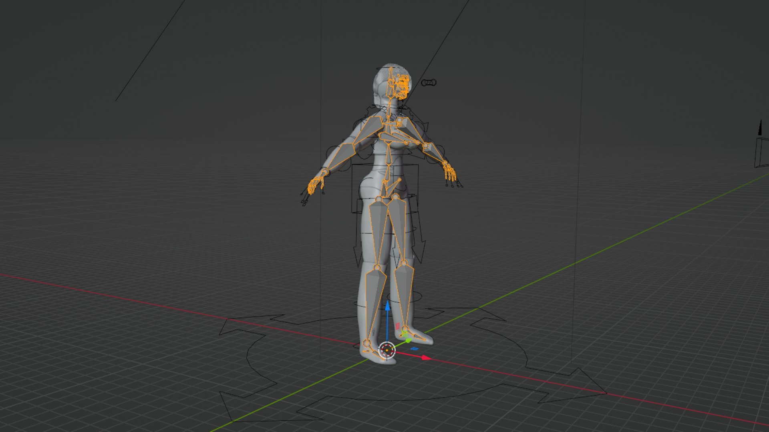Click the 3D cursor crosshair circle

click(387, 350)
